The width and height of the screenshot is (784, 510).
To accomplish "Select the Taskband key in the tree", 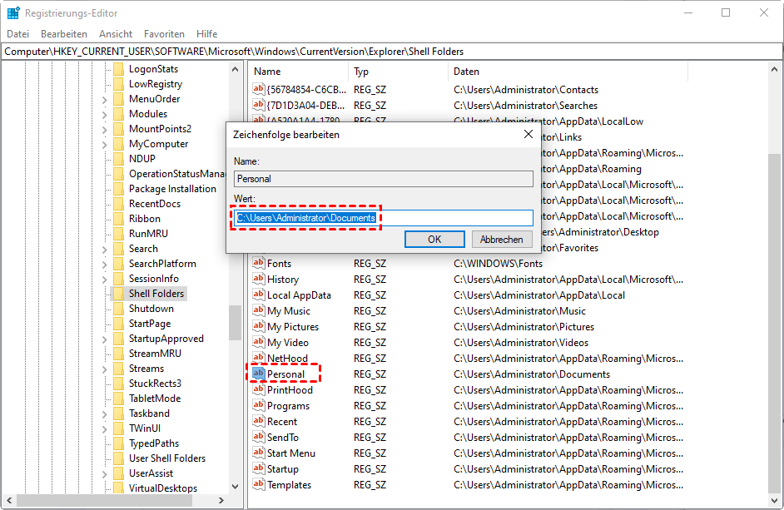I will (149, 413).
